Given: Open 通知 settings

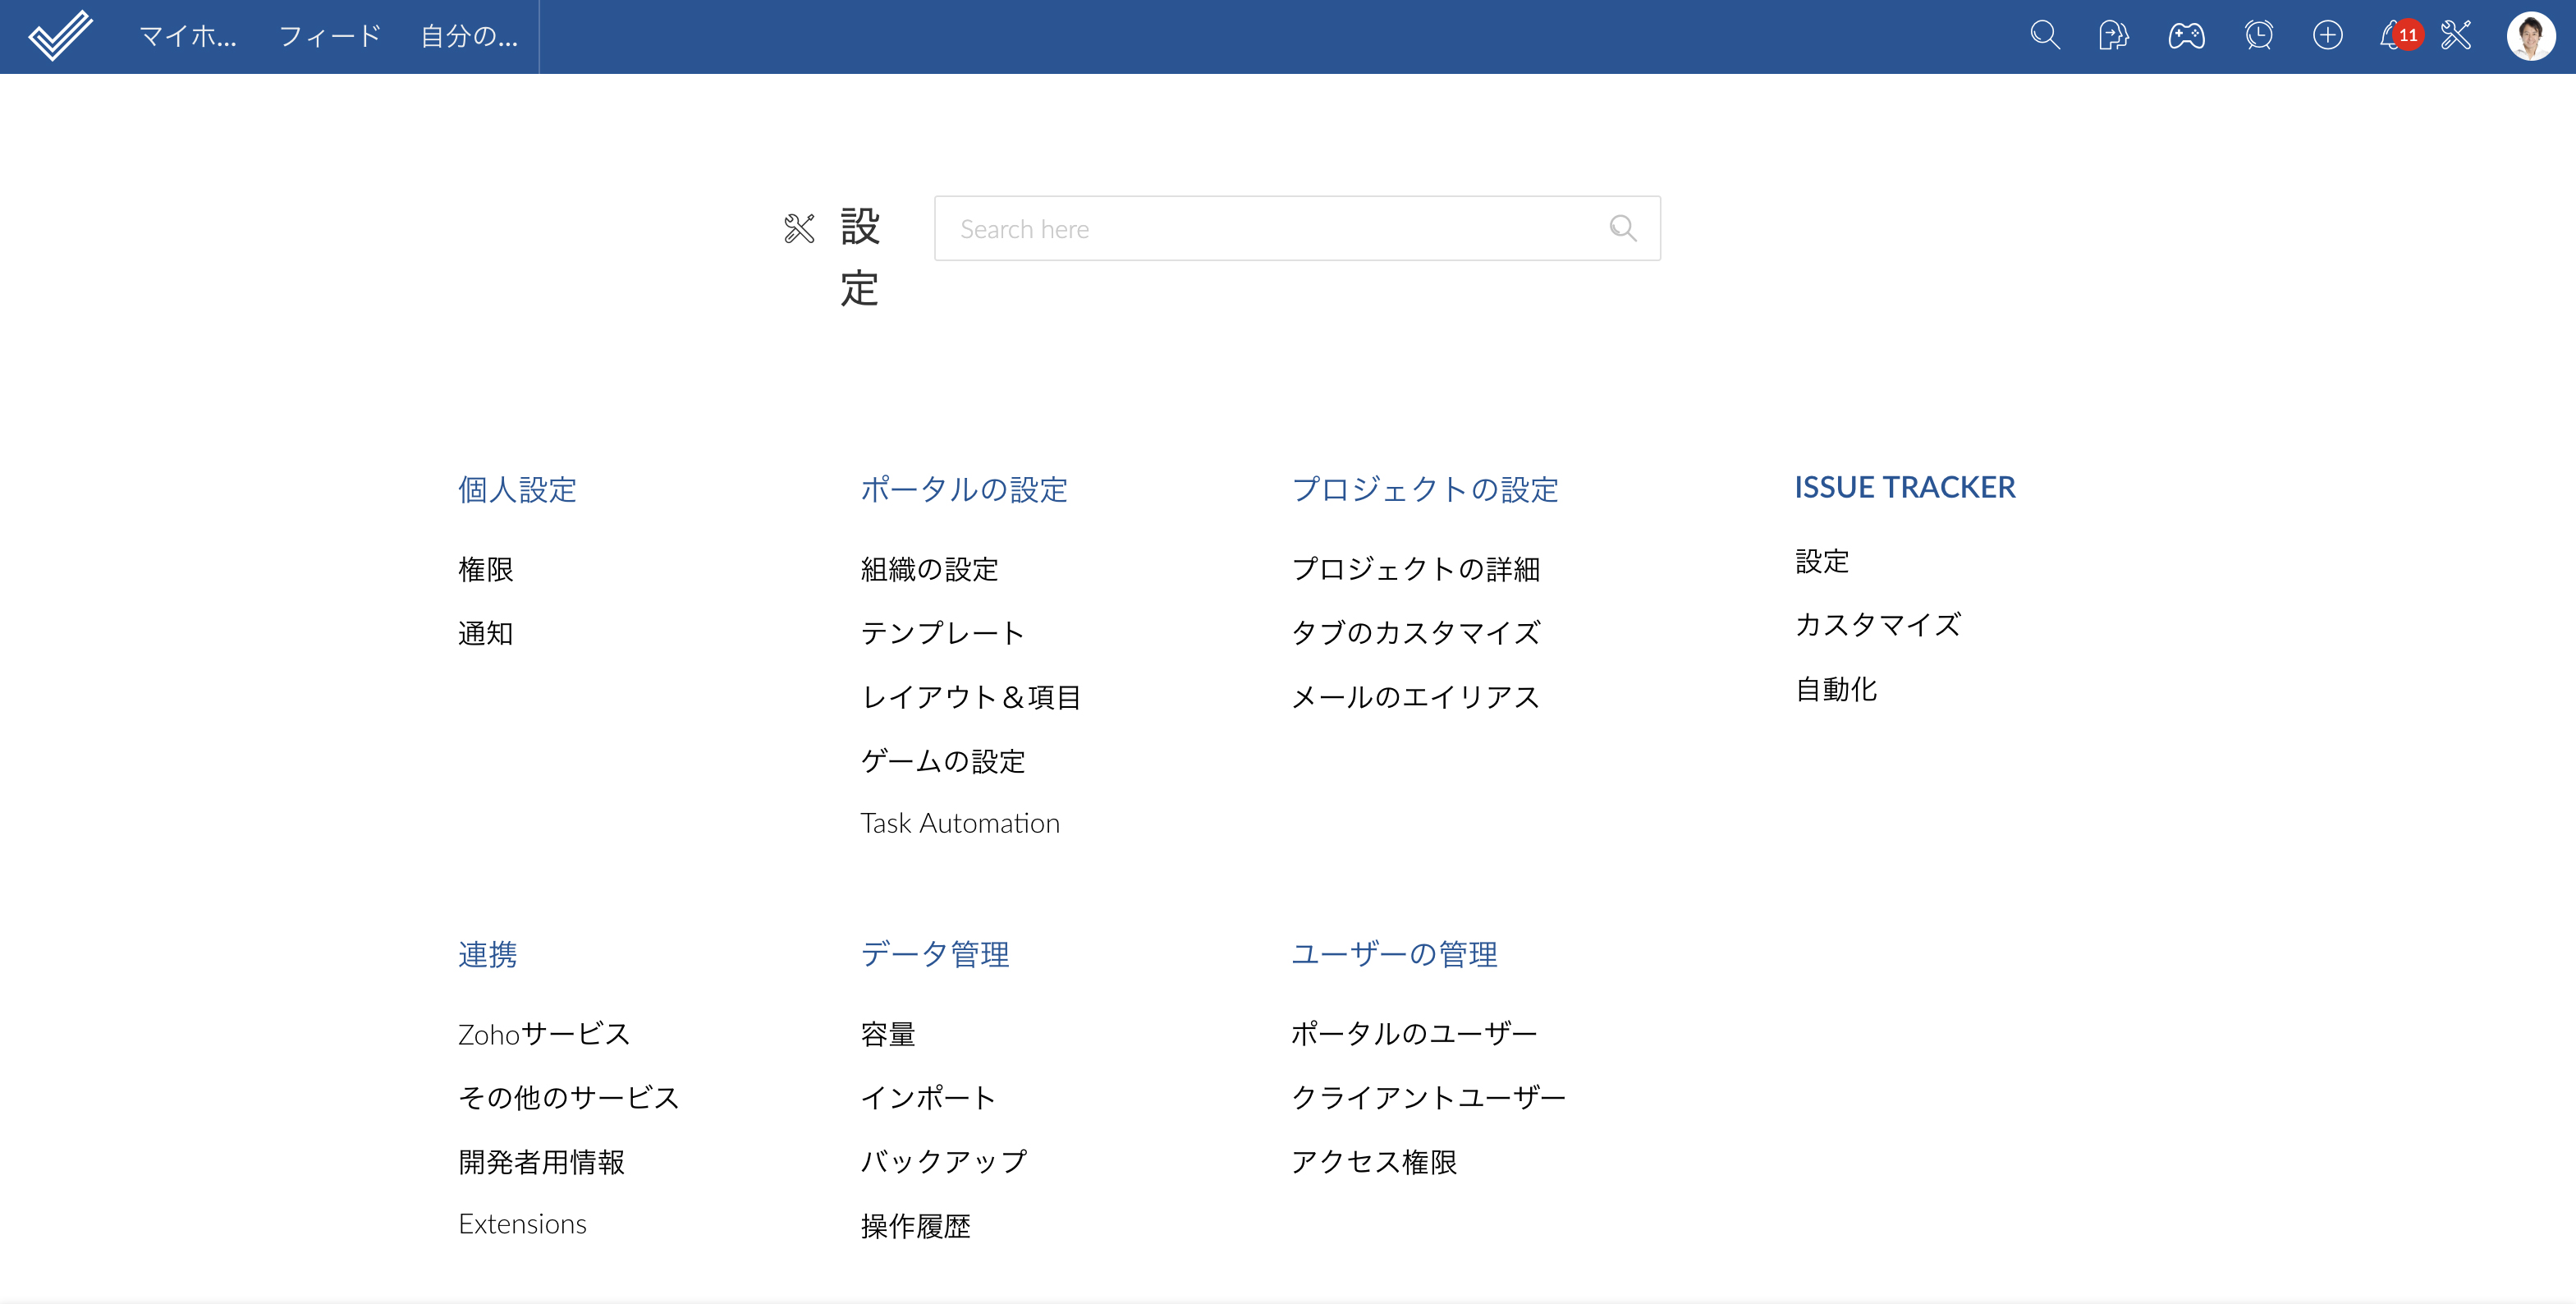Looking at the screenshot, I should tap(486, 633).
